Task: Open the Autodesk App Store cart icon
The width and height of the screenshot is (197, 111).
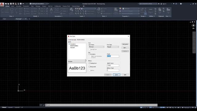Action: pos(174,4)
